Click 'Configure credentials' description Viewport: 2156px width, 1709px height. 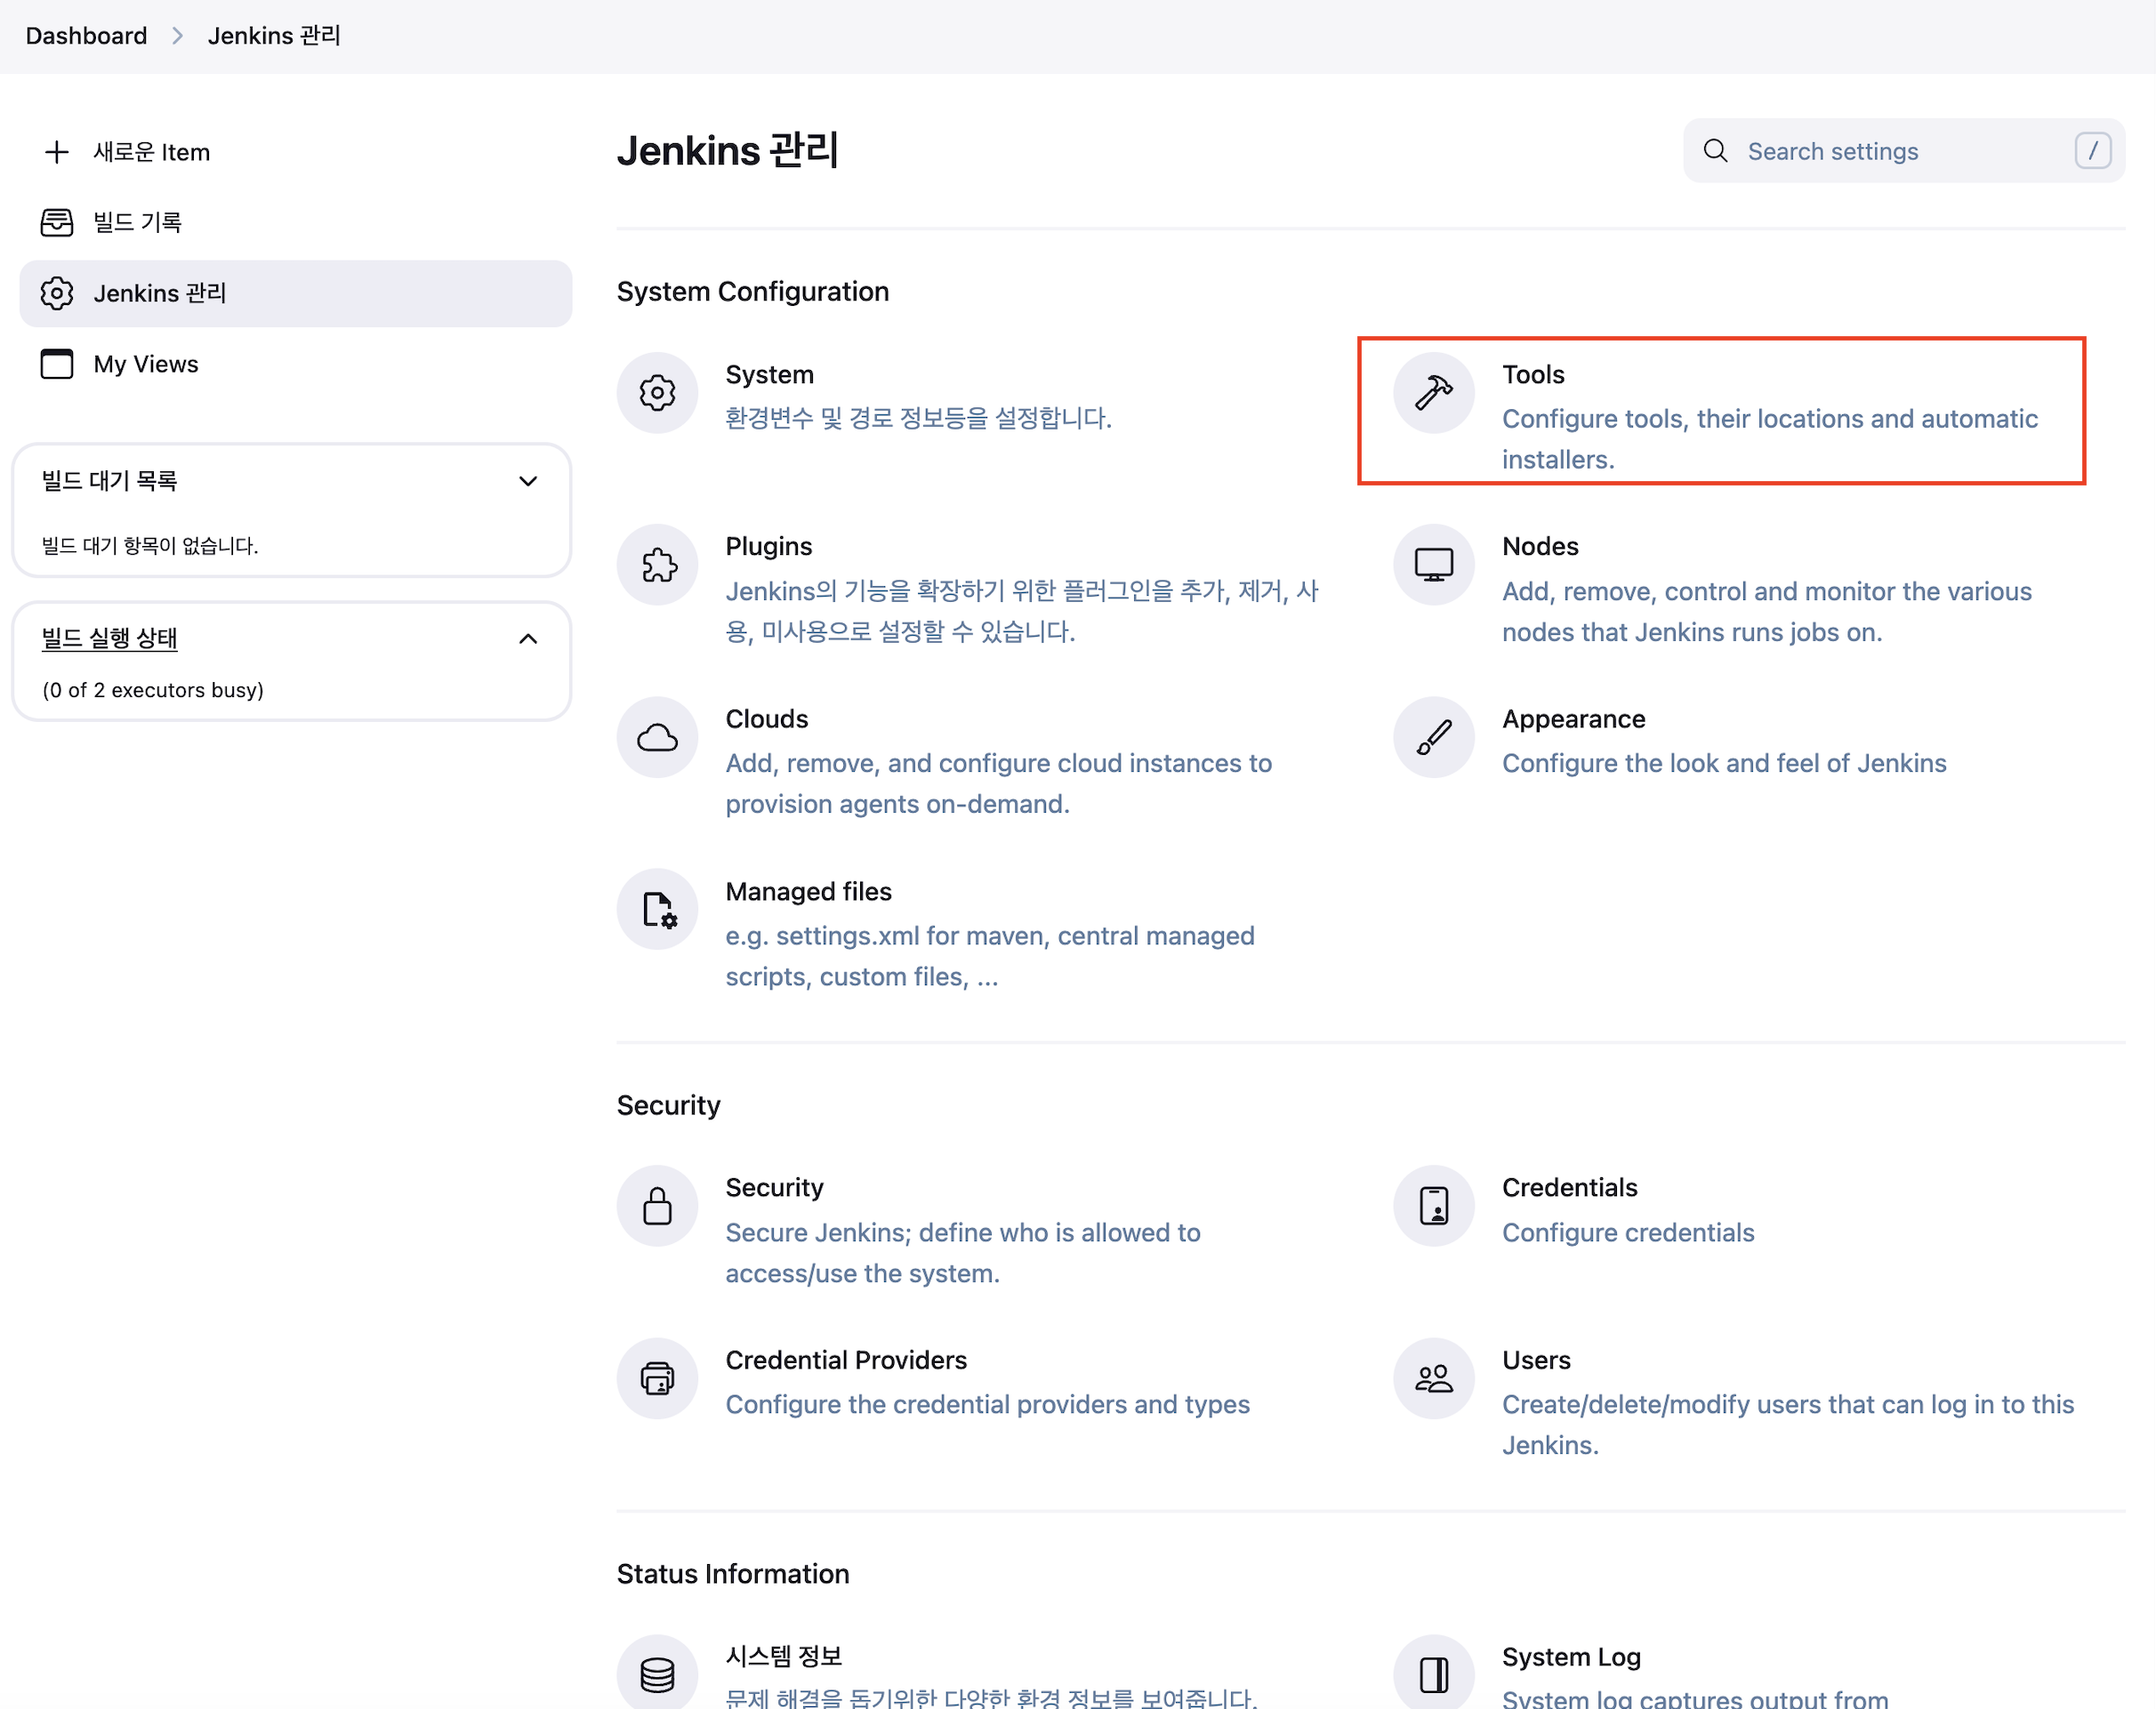point(1627,1232)
